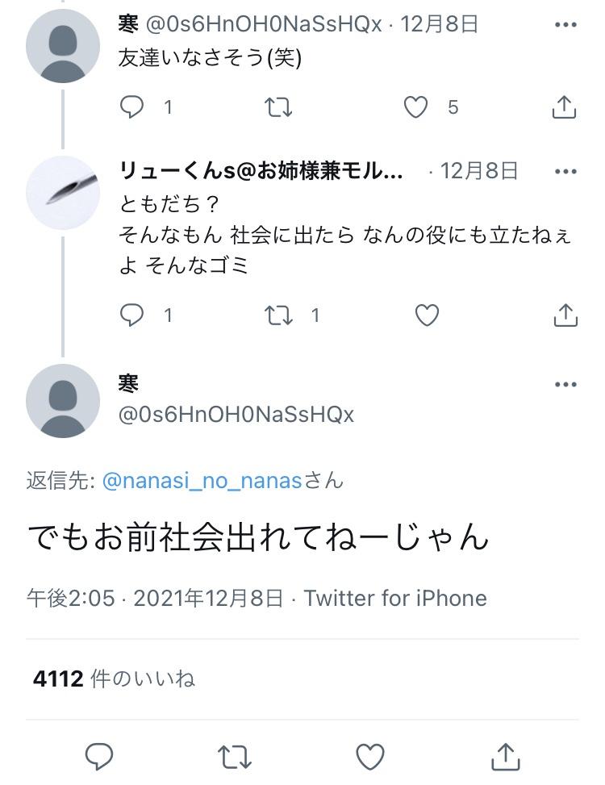Open more options for リューくんs tweet
The width and height of the screenshot is (605, 785).
(x=565, y=172)
